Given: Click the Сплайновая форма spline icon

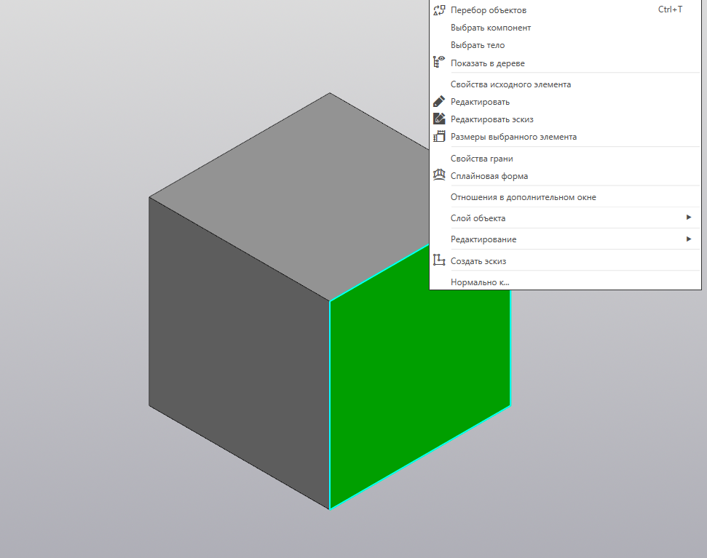Looking at the screenshot, I should coord(439,175).
